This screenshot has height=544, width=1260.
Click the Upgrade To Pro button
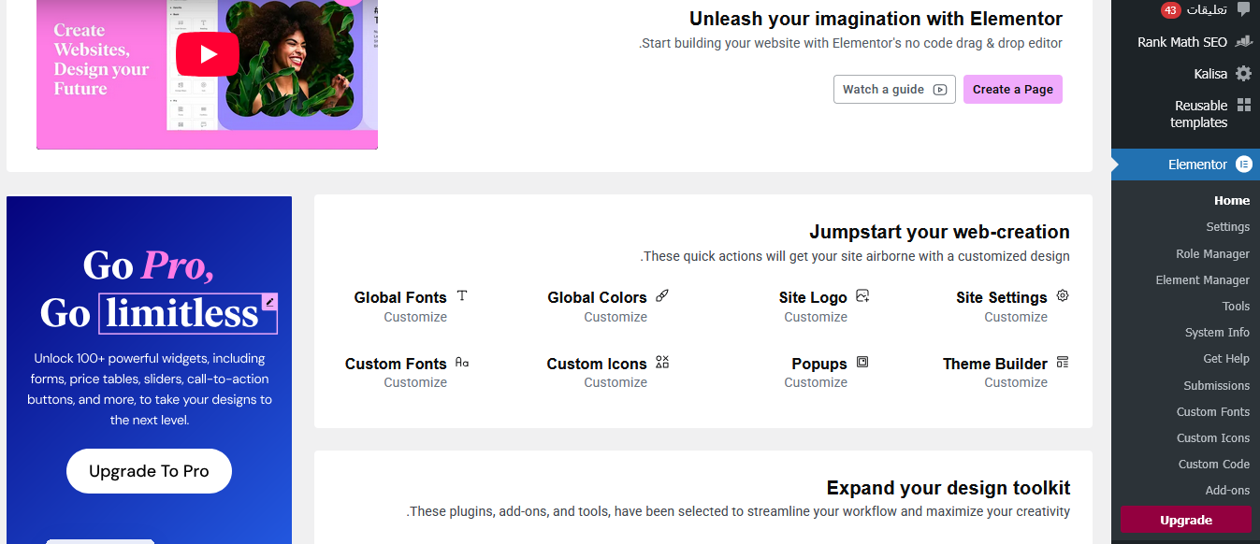[149, 471]
